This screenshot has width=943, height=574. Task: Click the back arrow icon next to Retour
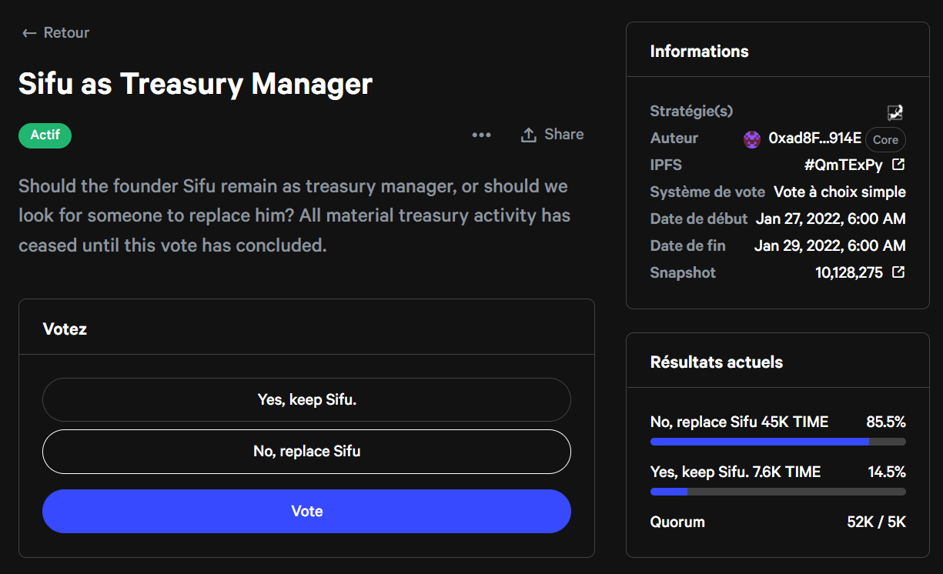click(29, 33)
